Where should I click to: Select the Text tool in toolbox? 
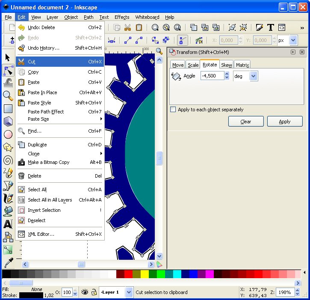pos(8,224)
